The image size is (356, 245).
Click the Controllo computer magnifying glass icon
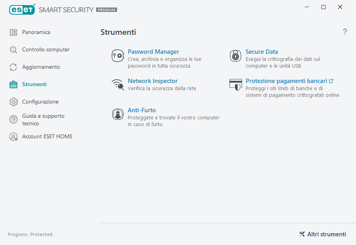coord(13,49)
